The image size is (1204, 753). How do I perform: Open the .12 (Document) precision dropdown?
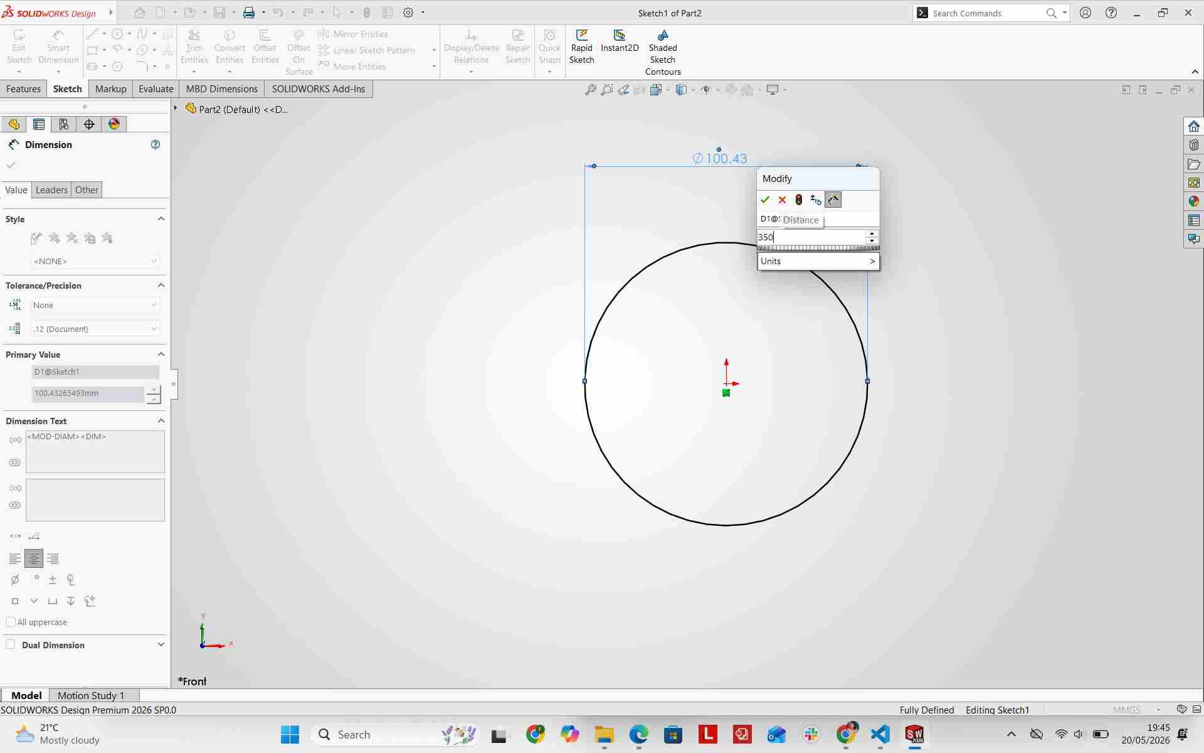tap(95, 329)
